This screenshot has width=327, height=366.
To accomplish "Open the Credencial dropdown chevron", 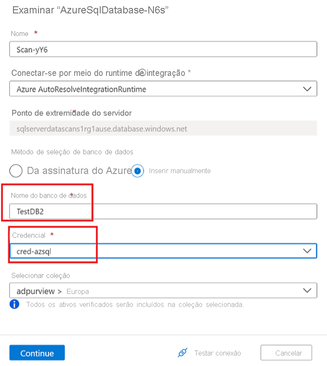I will point(308,251).
